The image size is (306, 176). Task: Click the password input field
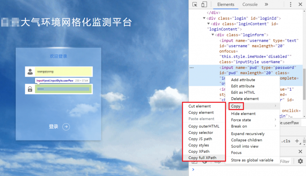coord(63,89)
